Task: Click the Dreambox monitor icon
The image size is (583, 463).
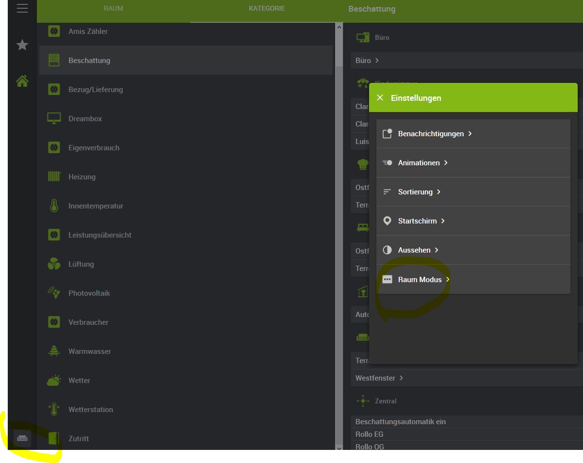Action: 54,118
